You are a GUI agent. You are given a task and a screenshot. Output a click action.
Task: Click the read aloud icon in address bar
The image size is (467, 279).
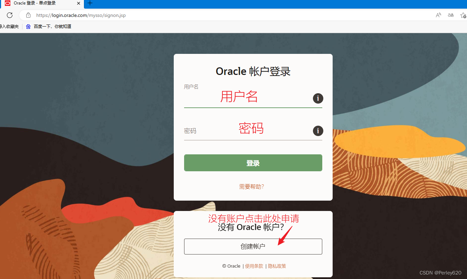pos(438,15)
